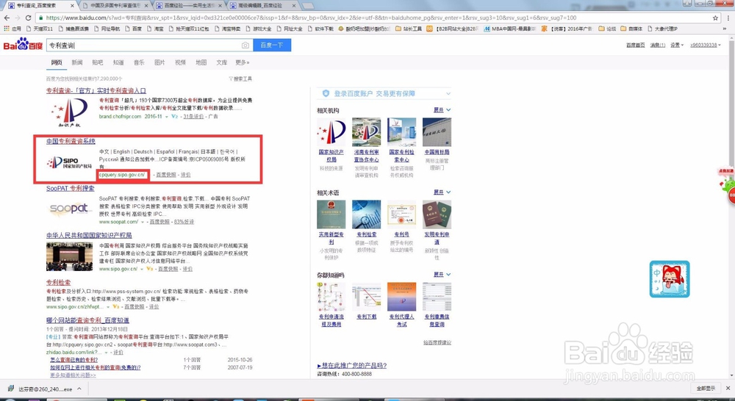This screenshot has height=401, width=735.
Task: Click the 全部显示 show-all downloads button
Action: pyautogui.click(x=706, y=389)
